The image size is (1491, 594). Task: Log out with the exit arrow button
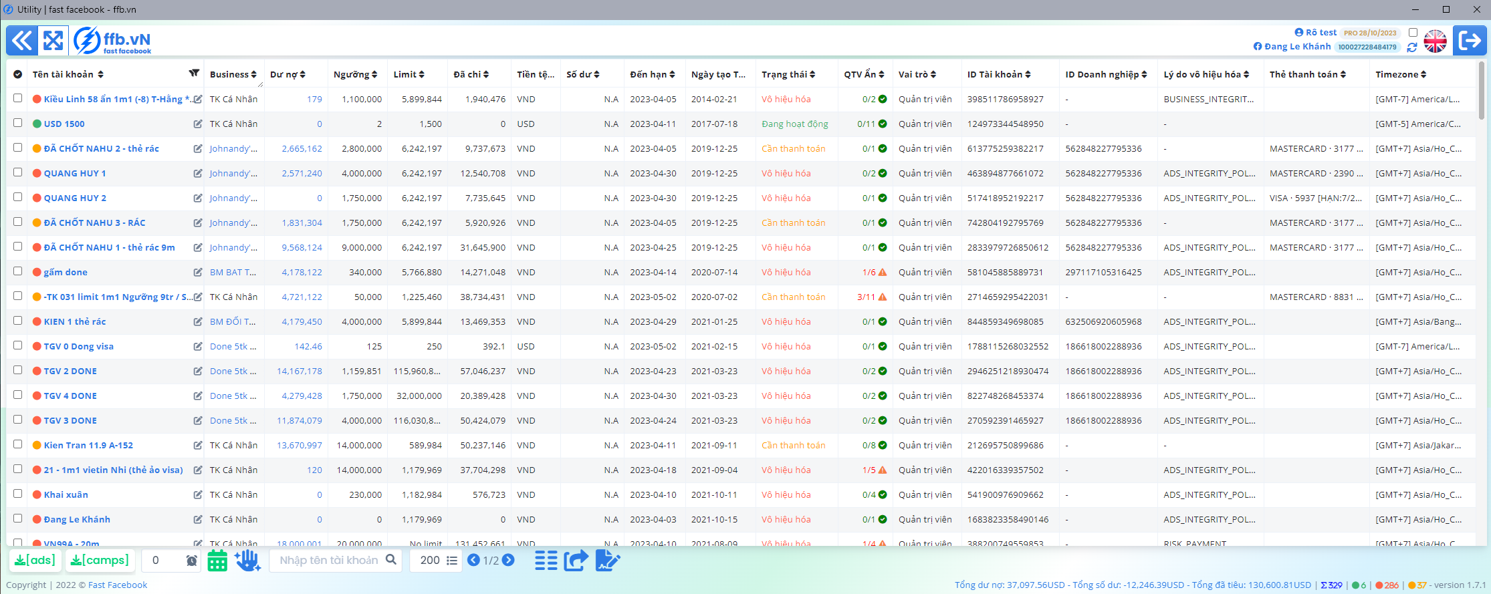(1470, 41)
